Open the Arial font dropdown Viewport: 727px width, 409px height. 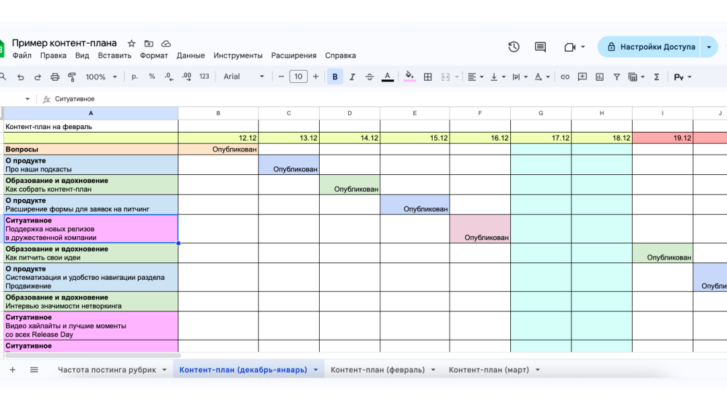[x=244, y=77]
